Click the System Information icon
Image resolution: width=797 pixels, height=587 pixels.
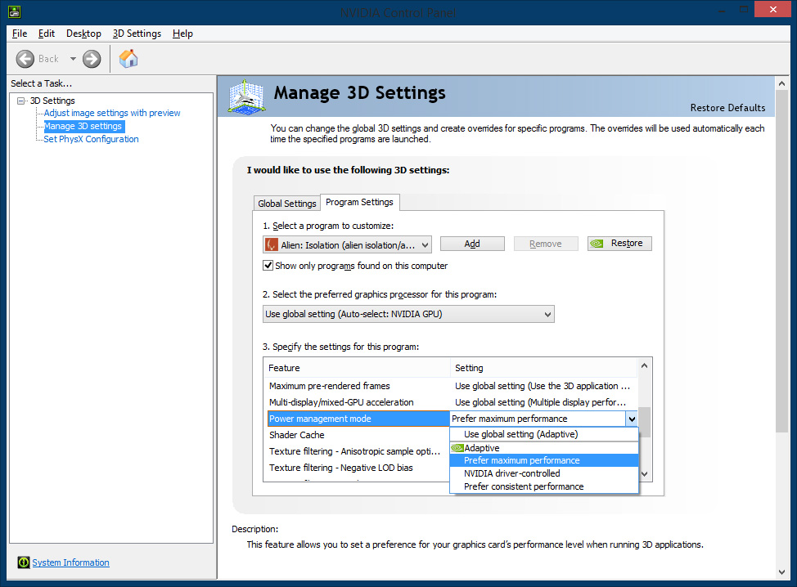point(24,562)
